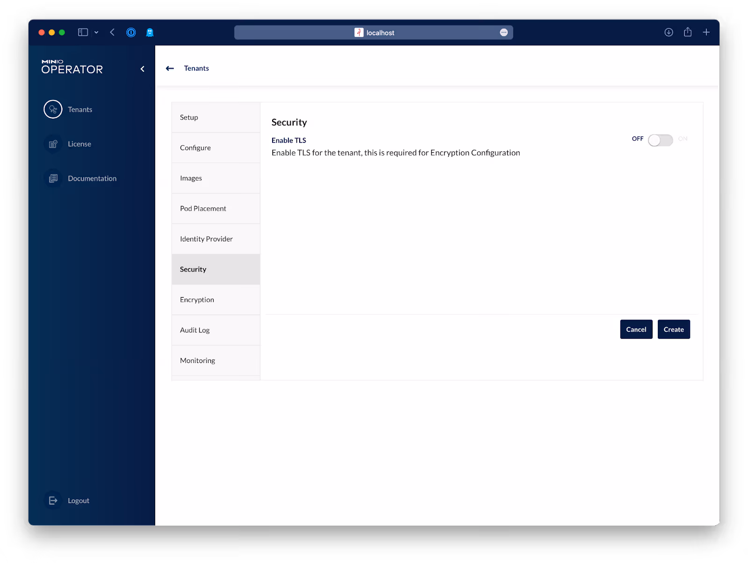The height and width of the screenshot is (563, 748).
Task: Open the sidebar dropdown chevron in browser toolbar
Action: tap(96, 32)
